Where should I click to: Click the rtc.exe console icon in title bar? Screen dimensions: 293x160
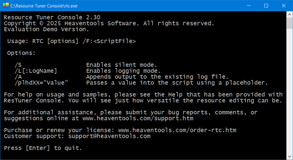(x=5, y=6)
